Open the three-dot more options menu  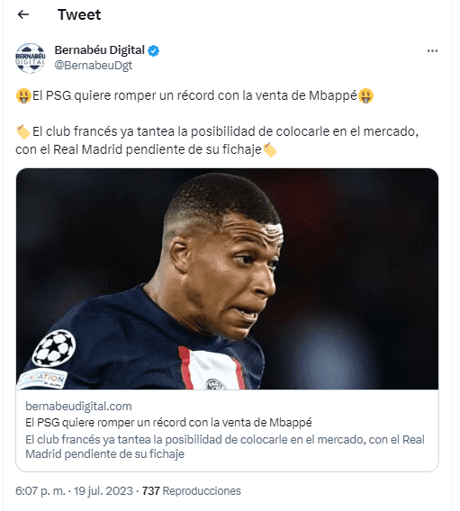pyautogui.click(x=432, y=51)
